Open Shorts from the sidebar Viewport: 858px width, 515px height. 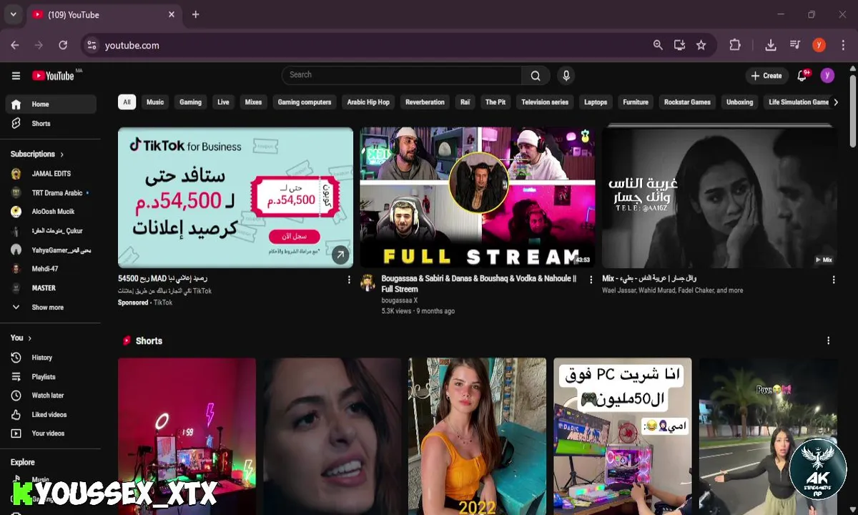click(x=51, y=124)
